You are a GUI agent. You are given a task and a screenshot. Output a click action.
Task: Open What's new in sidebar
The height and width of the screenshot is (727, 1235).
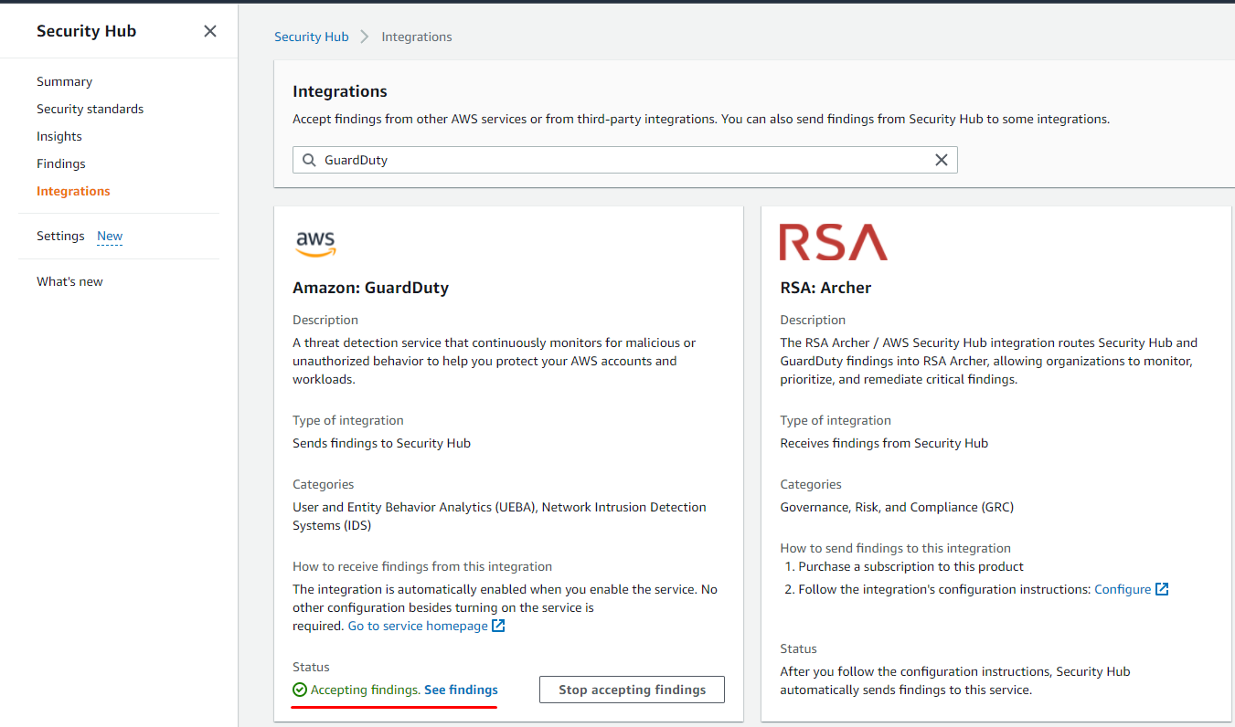click(69, 281)
